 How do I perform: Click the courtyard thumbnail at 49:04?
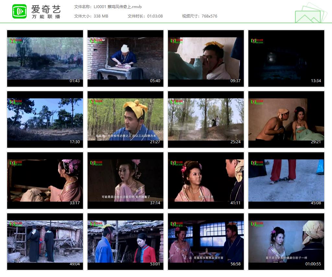tap(45, 242)
